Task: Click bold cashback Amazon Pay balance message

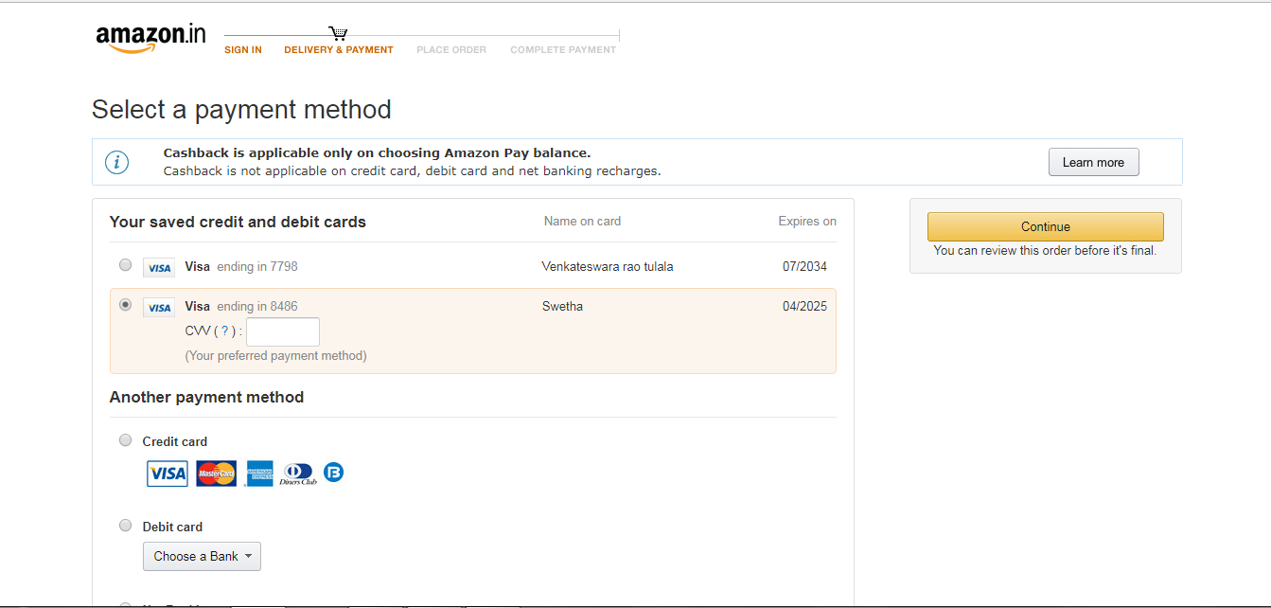Action: tap(377, 152)
